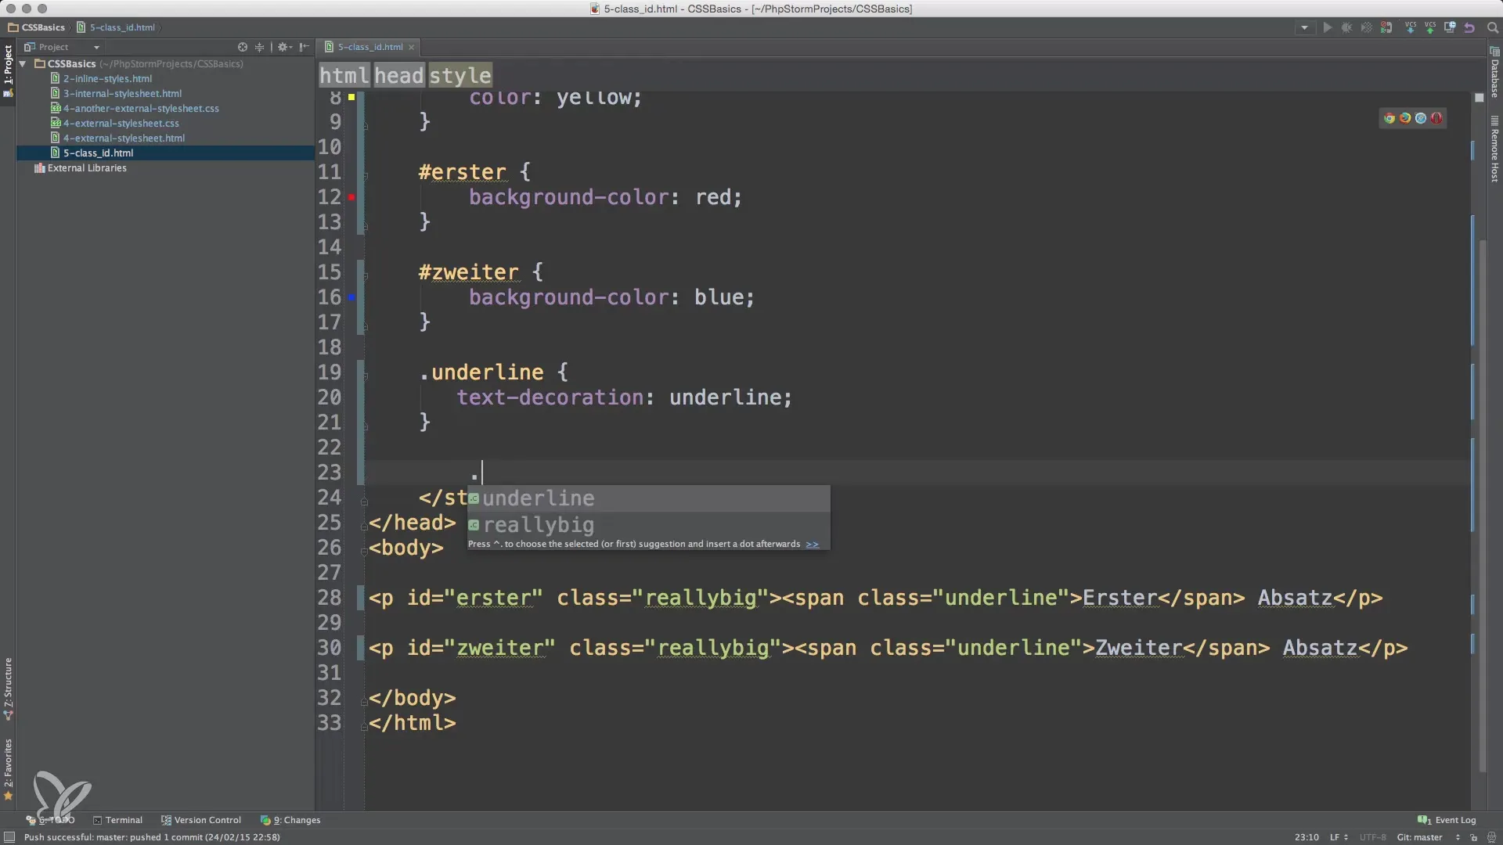The image size is (1503, 845).
Task: Run with coverage icon
Action: tap(1366, 27)
